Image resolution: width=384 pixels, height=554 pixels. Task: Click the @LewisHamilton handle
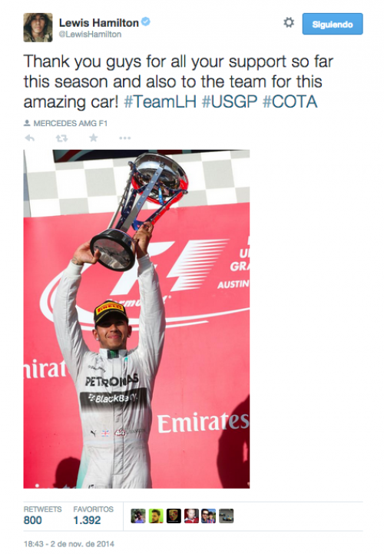pos(90,35)
